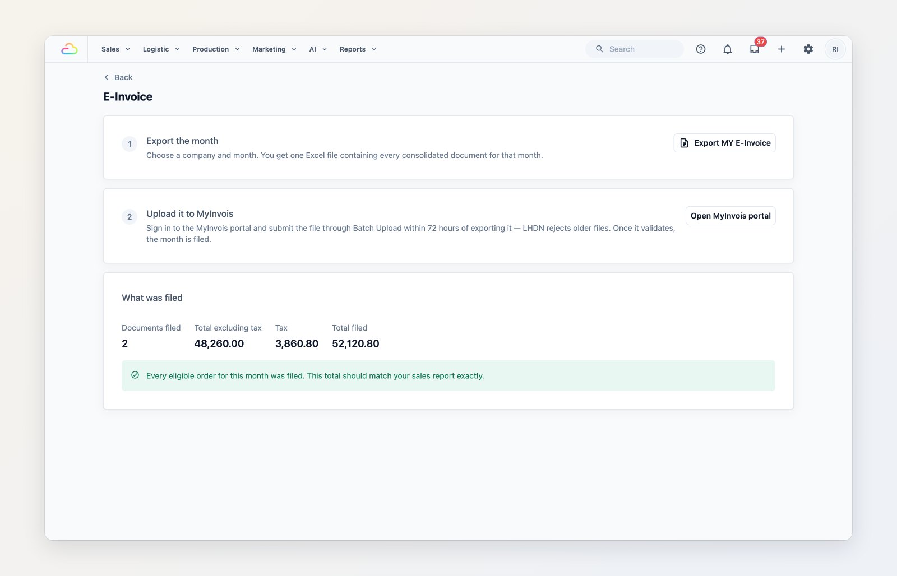
Task: Click the 'Total excluding tax' label
Action: 228,328
